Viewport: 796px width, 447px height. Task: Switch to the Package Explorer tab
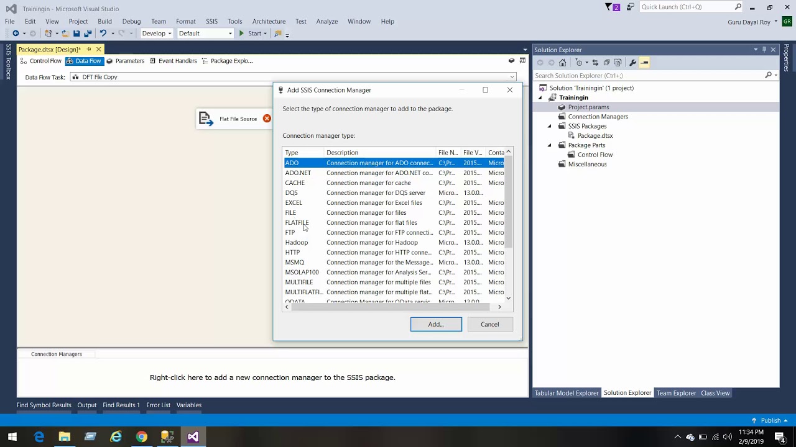227,61
